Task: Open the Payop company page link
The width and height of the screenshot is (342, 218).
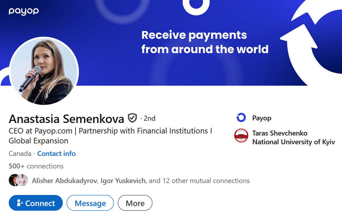Action: tap(262, 118)
